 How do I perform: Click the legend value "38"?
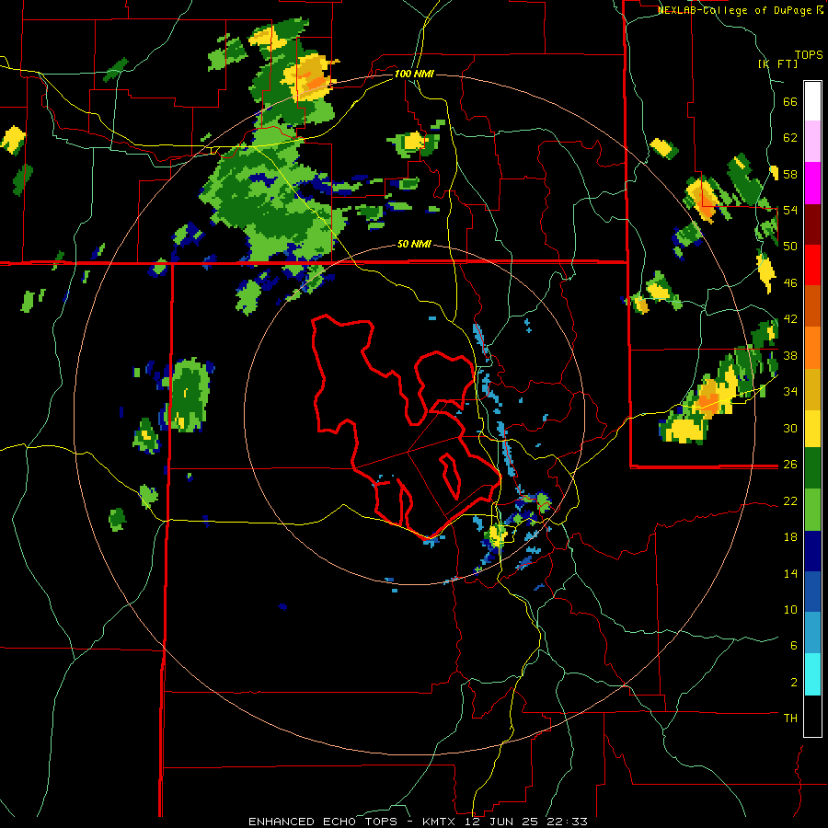[790, 355]
